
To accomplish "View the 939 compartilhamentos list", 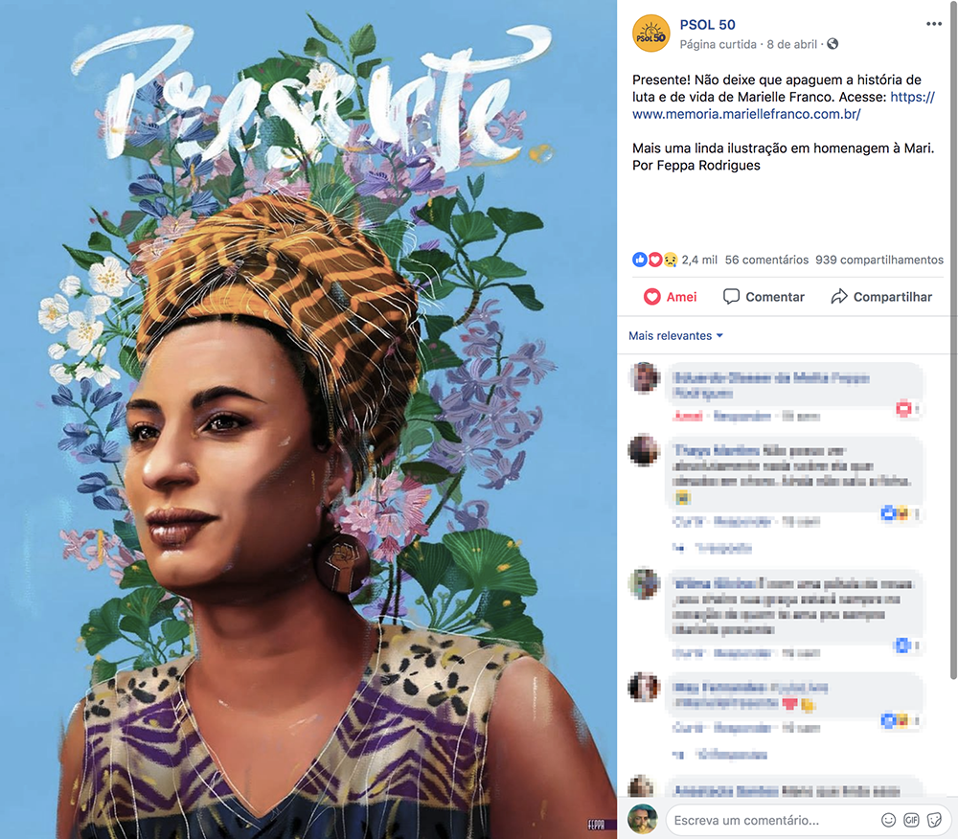I will pyautogui.click(x=878, y=260).
